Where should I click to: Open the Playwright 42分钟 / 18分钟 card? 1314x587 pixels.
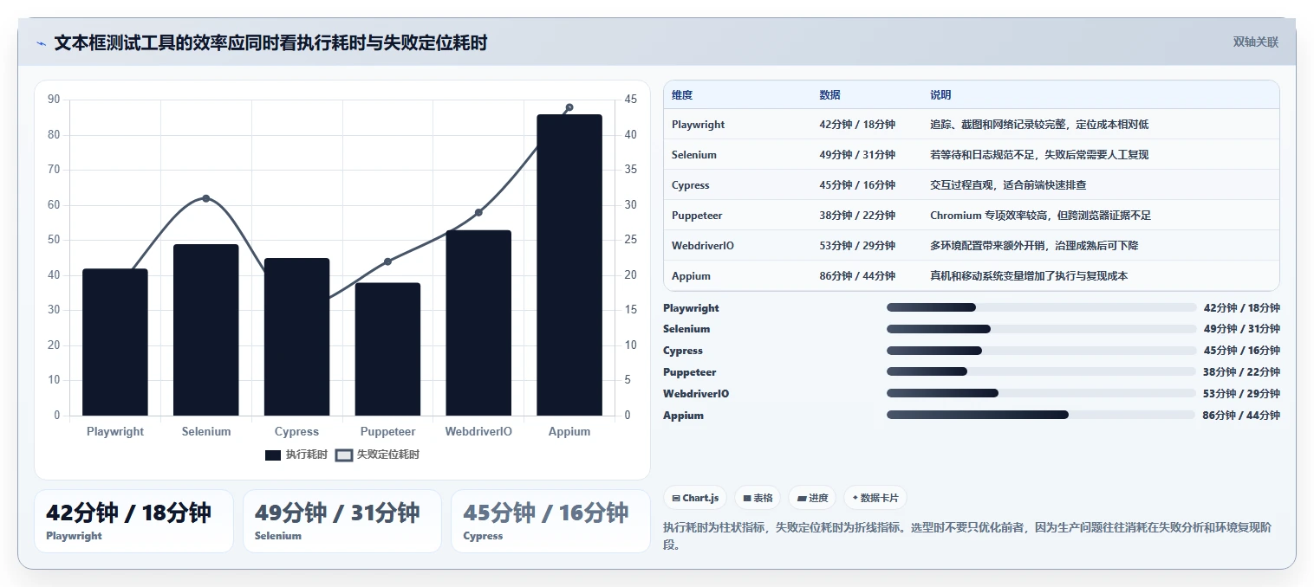[x=133, y=521]
